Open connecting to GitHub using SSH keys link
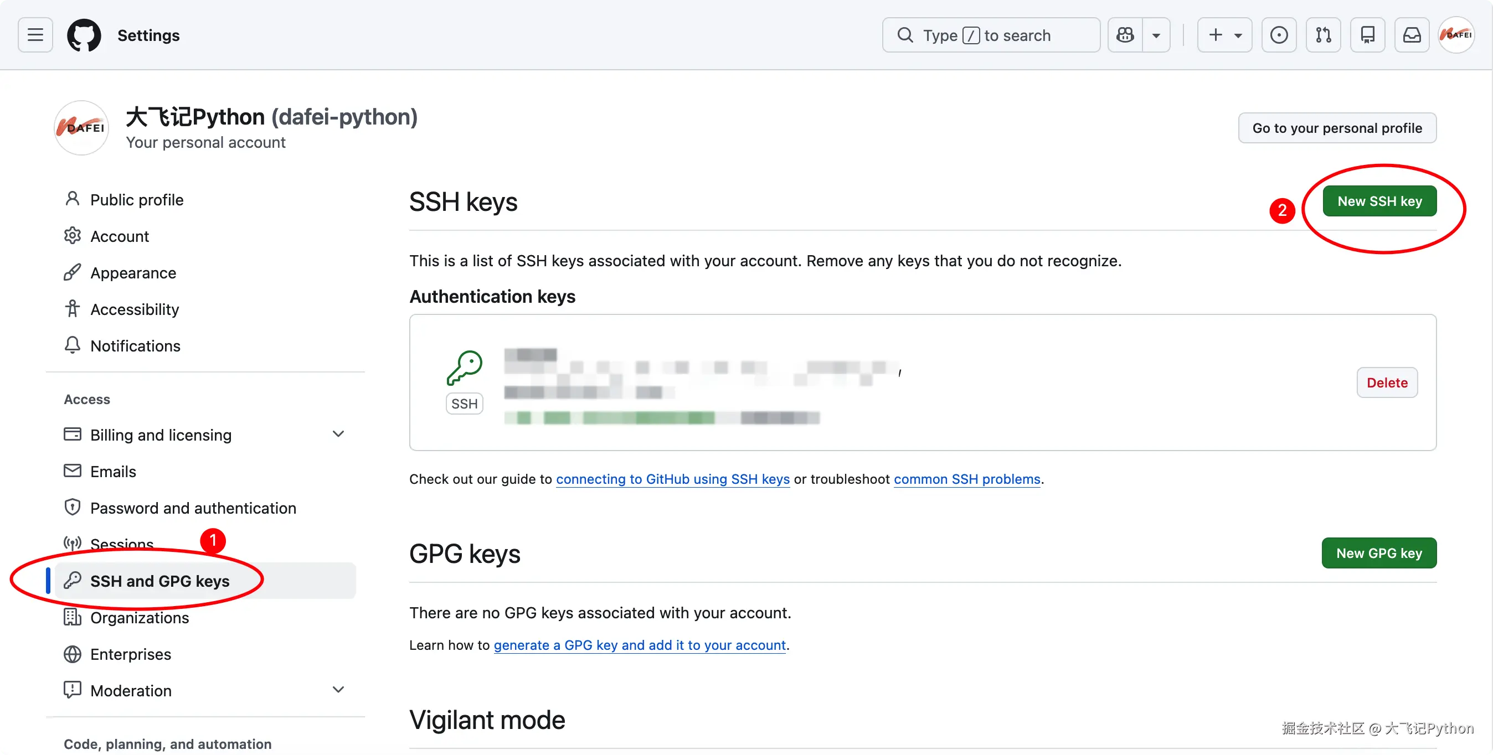 point(672,479)
